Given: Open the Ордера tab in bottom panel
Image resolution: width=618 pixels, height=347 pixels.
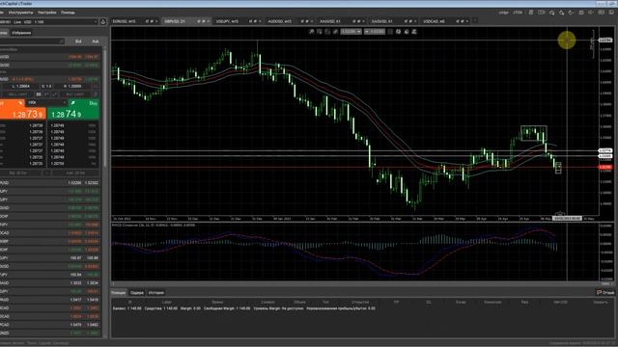Looking at the screenshot, I should pyautogui.click(x=137, y=293).
